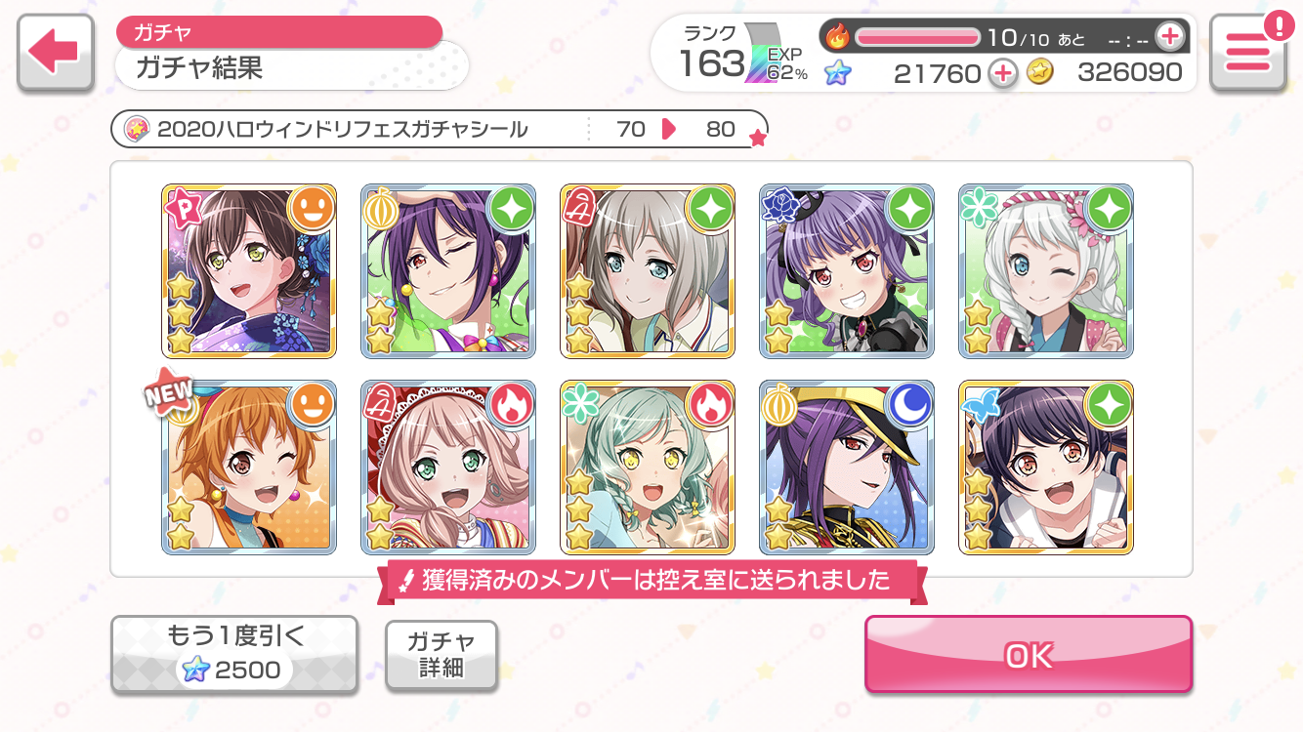Select the white-haired braided winking card

[1046, 271]
